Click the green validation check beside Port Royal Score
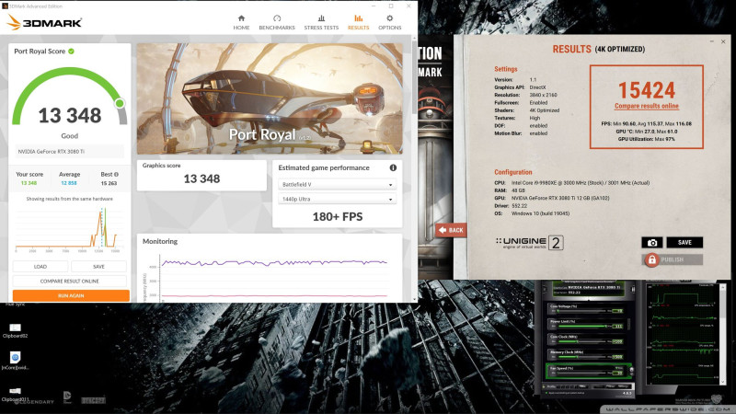This screenshot has height=414, width=736. [x=72, y=52]
